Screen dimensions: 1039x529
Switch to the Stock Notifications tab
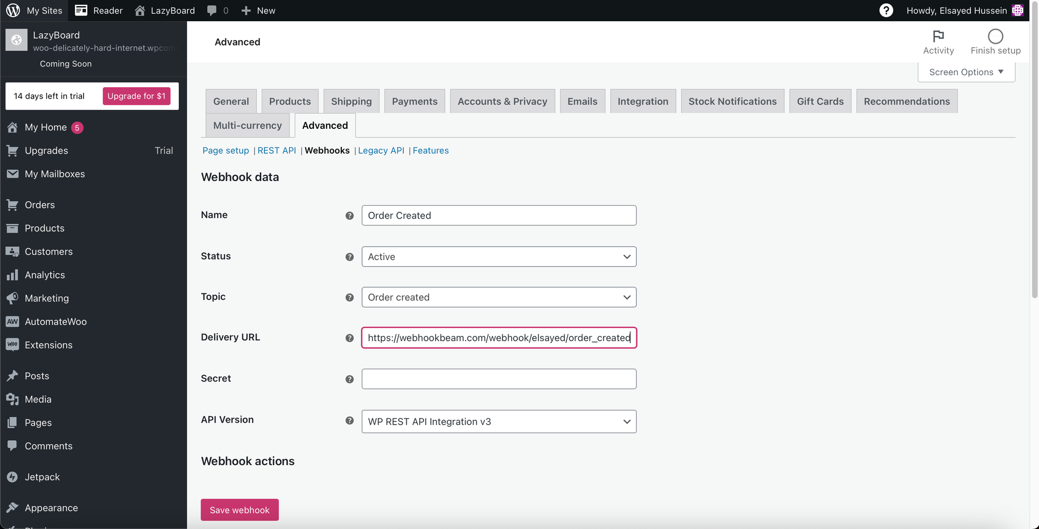(x=732, y=101)
